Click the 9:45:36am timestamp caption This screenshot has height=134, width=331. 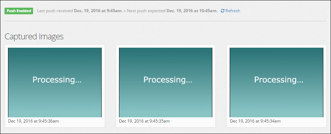(x=33, y=121)
